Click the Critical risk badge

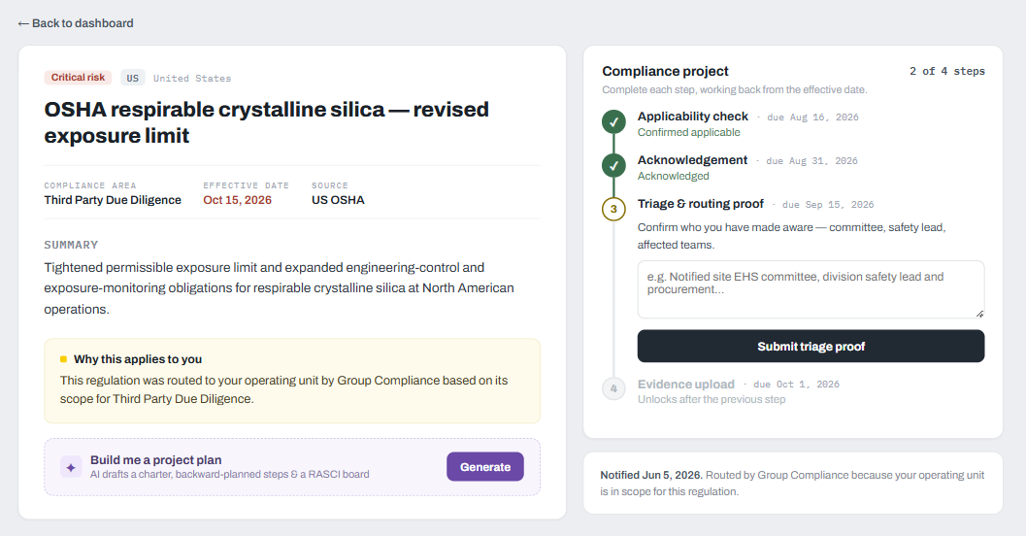pyautogui.click(x=78, y=78)
